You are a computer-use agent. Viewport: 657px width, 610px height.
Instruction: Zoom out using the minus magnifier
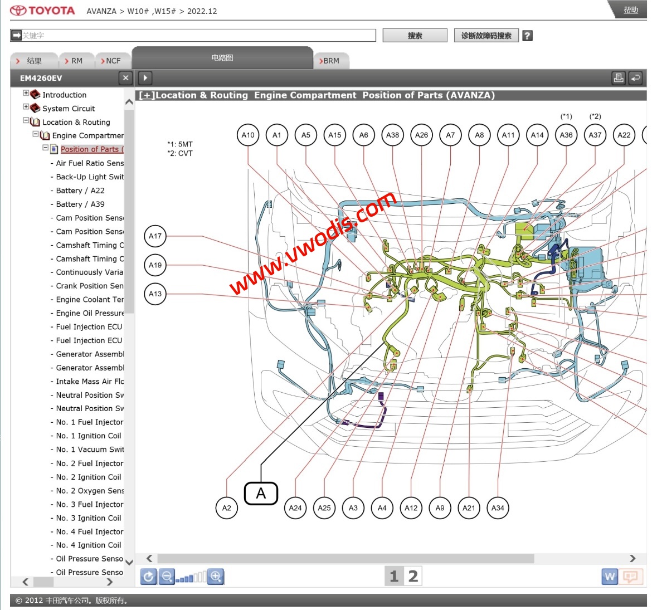click(166, 577)
